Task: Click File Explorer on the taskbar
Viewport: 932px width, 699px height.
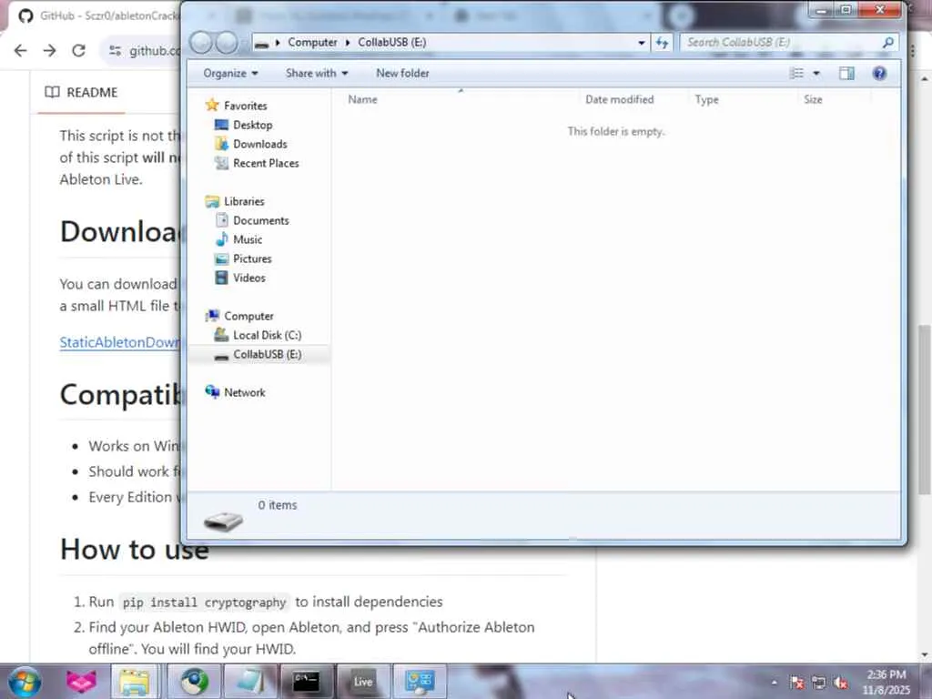Action: point(135,682)
